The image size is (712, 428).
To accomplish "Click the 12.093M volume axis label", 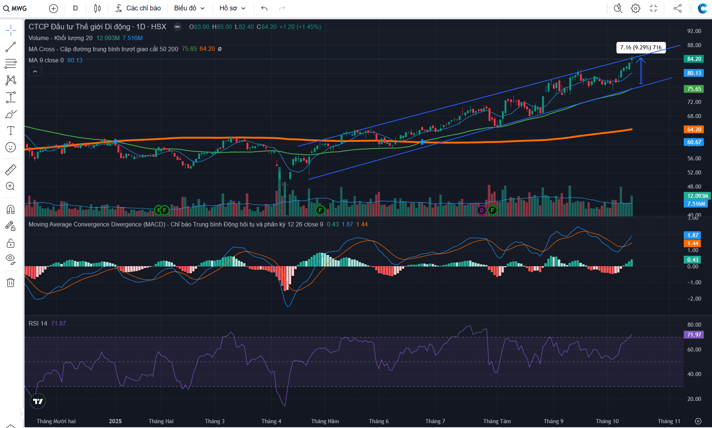I will [x=697, y=196].
